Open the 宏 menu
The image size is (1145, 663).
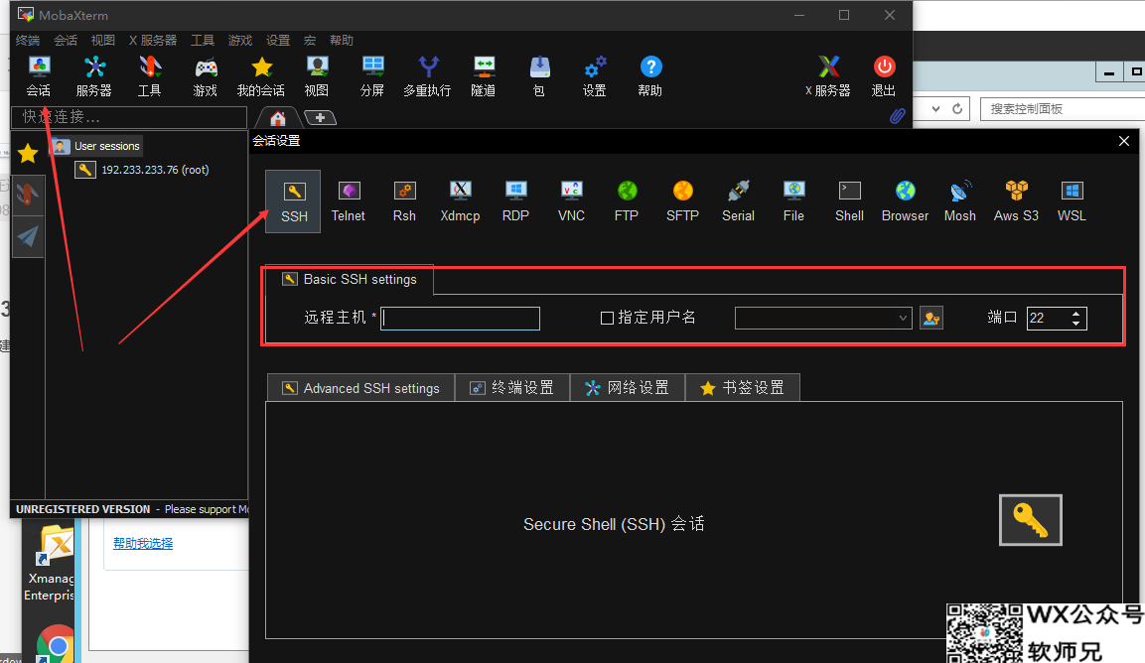coord(310,40)
